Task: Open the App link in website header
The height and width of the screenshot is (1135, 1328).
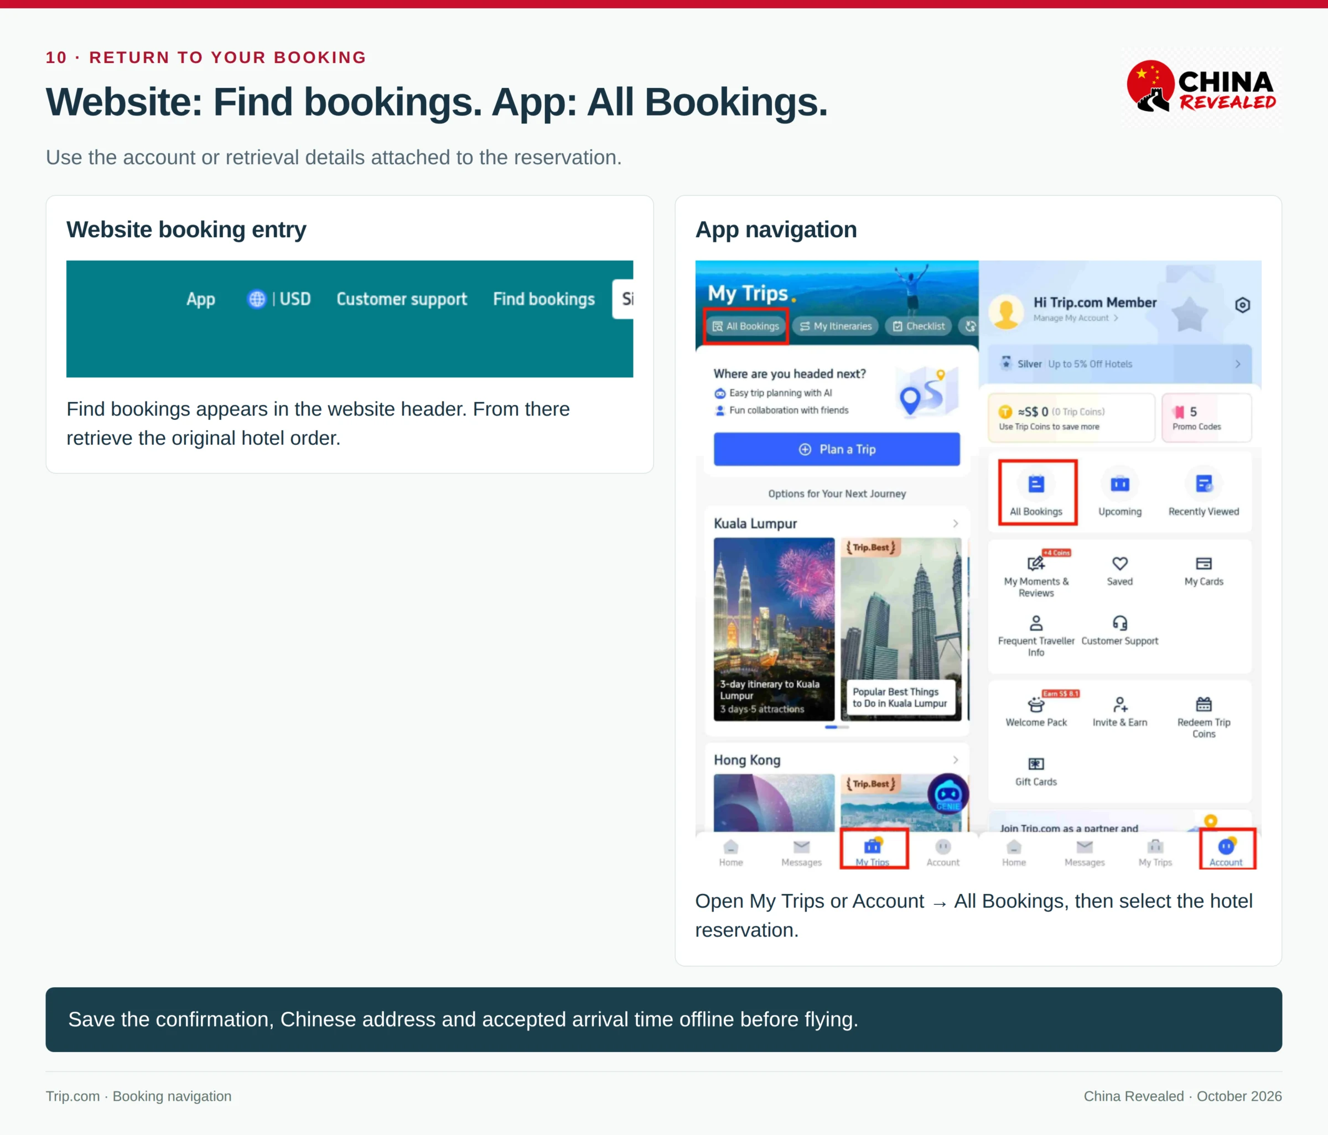Action: point(201,299)
